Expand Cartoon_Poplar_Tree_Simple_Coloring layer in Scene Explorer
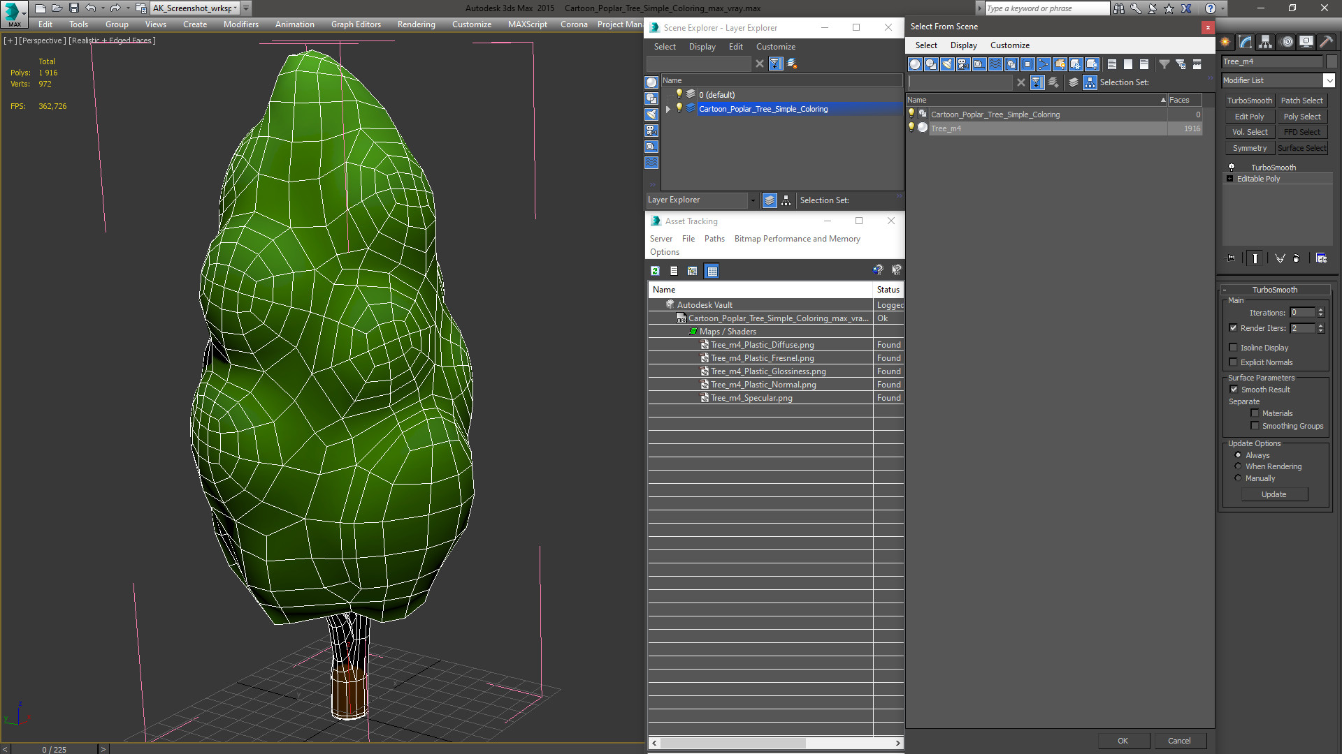The image size is (1342, 754). pyautogui.click(x=668, y=109)
